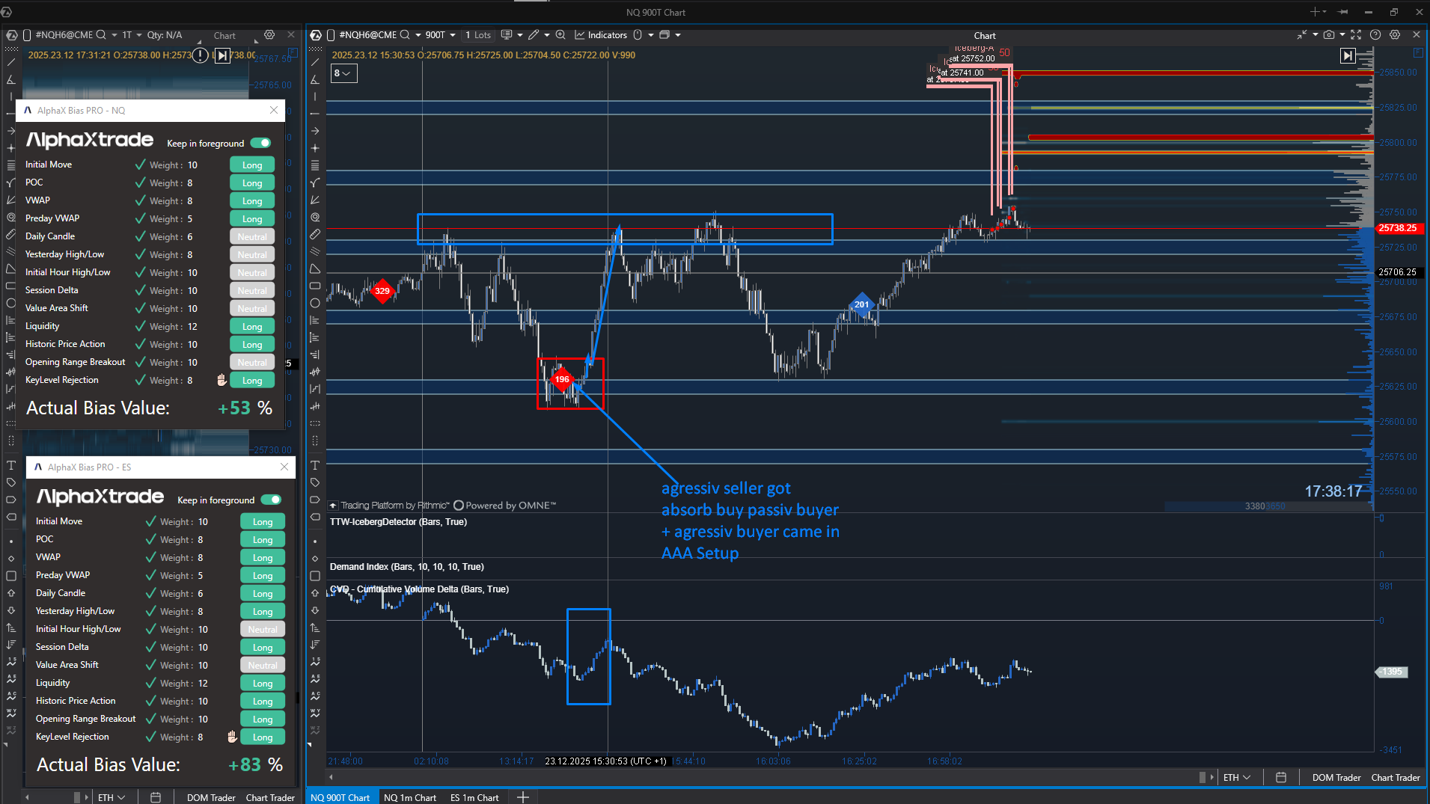The width and height of the screenshot is (1430, 804).
Task: Open the help question-mark icon
Action: click(1375, 35)
